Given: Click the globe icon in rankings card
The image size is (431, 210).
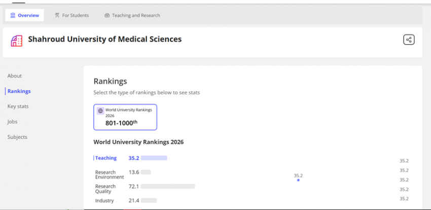Looking at the screenshot, I should pos(100,111).
